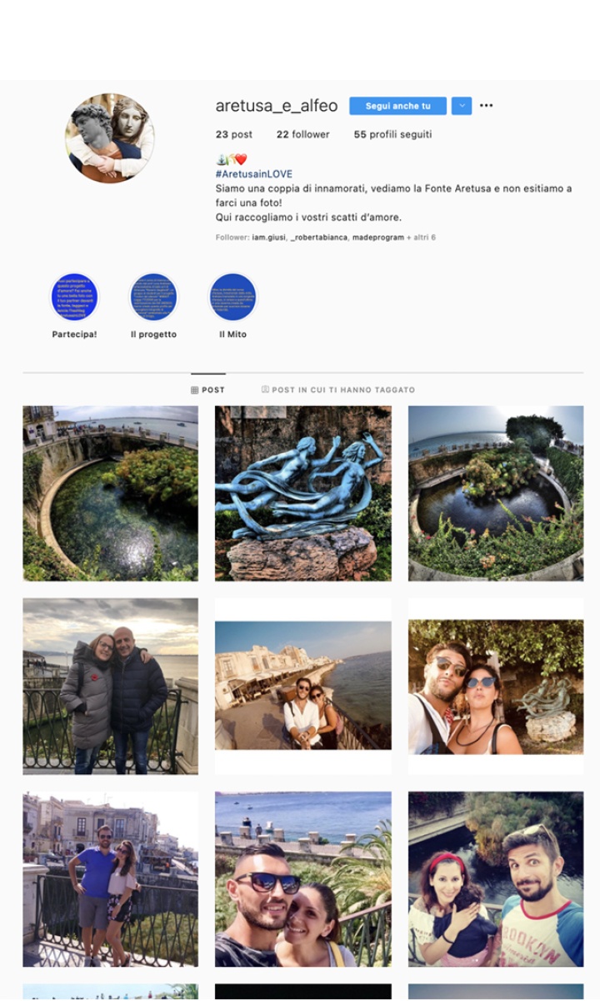Click the Segui anche tu button

click(x=398, y=106)
